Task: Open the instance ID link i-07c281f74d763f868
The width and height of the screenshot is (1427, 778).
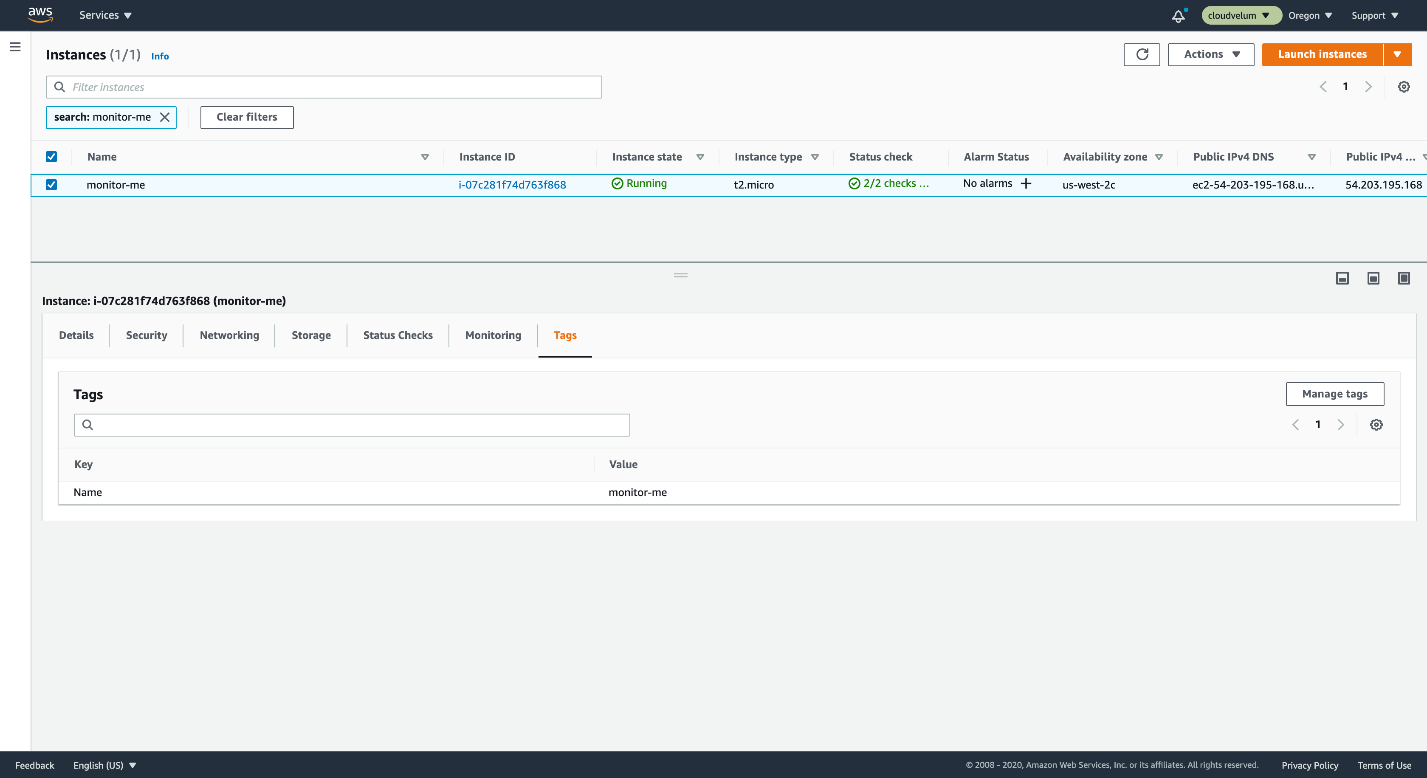Action: pyautogui.click(x=511, y=183)
